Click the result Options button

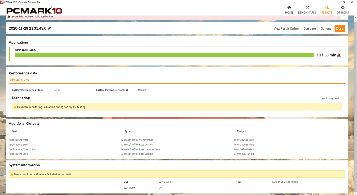click(326, 28)
